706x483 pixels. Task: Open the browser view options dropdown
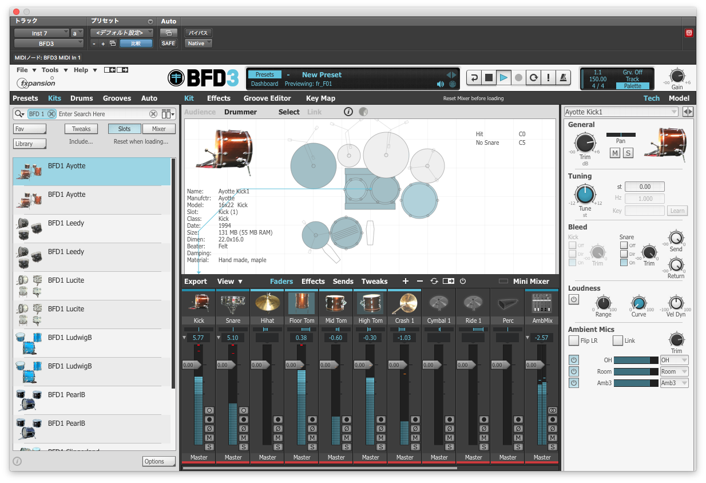pos(168,114)
